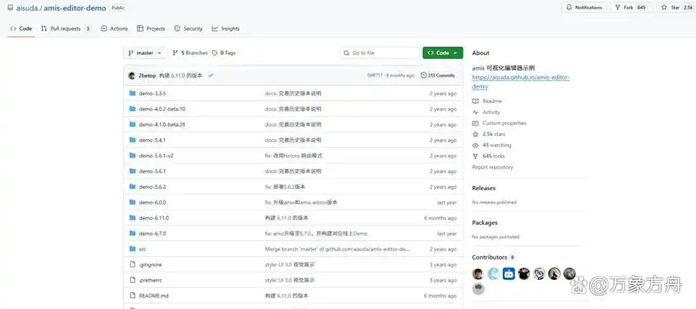Screen dimensions: 696x309
Task: Click the 2betop author avatar
Action: (131, 76)
